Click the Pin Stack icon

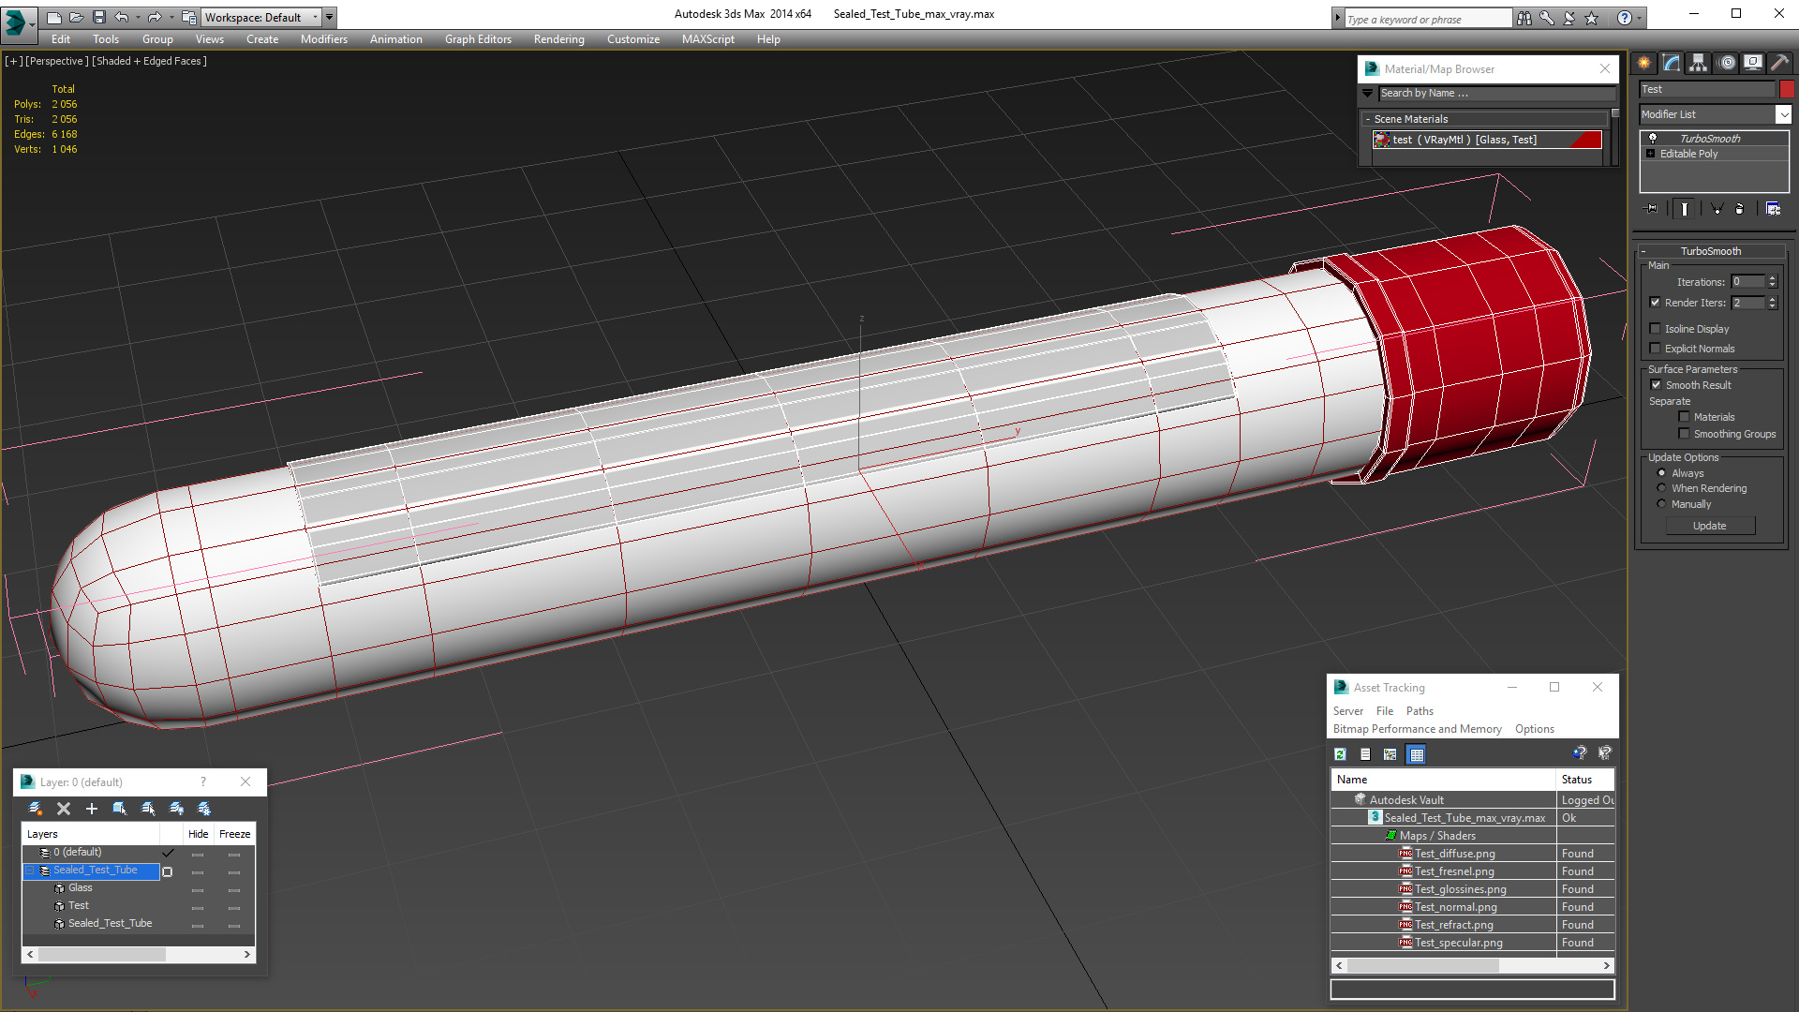(x=1652, y=209)
